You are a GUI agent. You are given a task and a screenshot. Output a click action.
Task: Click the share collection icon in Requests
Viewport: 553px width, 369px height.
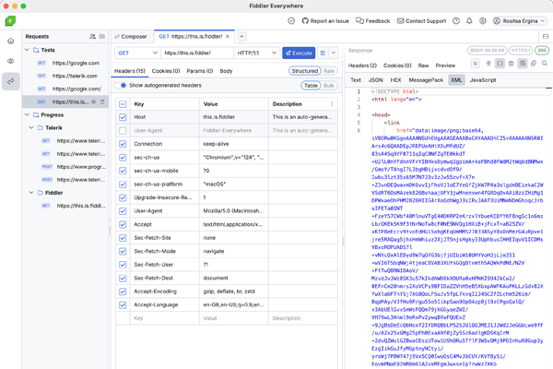(x=92, y=36)
